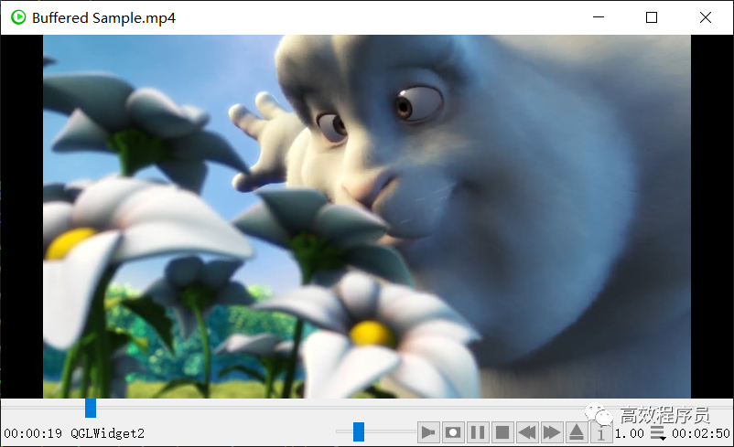The width and height of the screenshot is (734, 447).
Task: Show media info with the i button
Action: [601, 432]
